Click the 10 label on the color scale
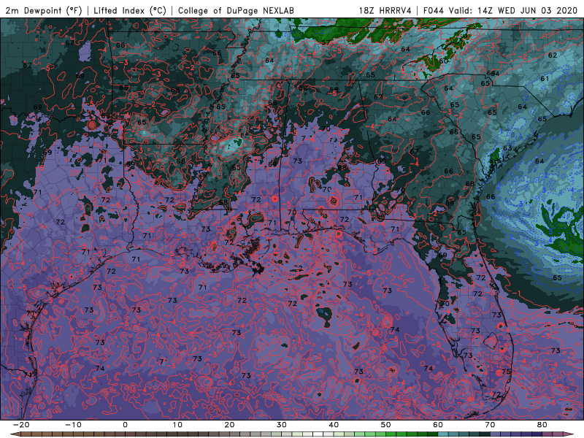The width and height of the screenshot is (584, 438). [x=177, y=425]
